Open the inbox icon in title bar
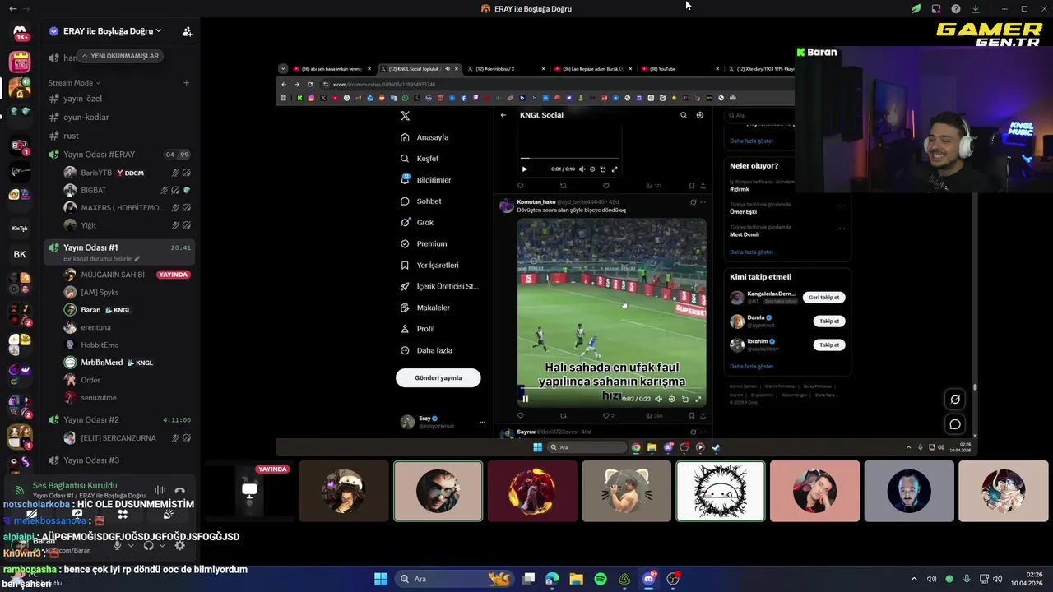1053x592 pixels. (935, 9)
